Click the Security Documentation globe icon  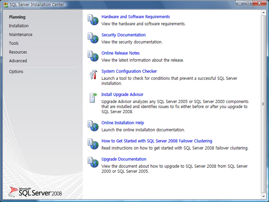point(93,38)
